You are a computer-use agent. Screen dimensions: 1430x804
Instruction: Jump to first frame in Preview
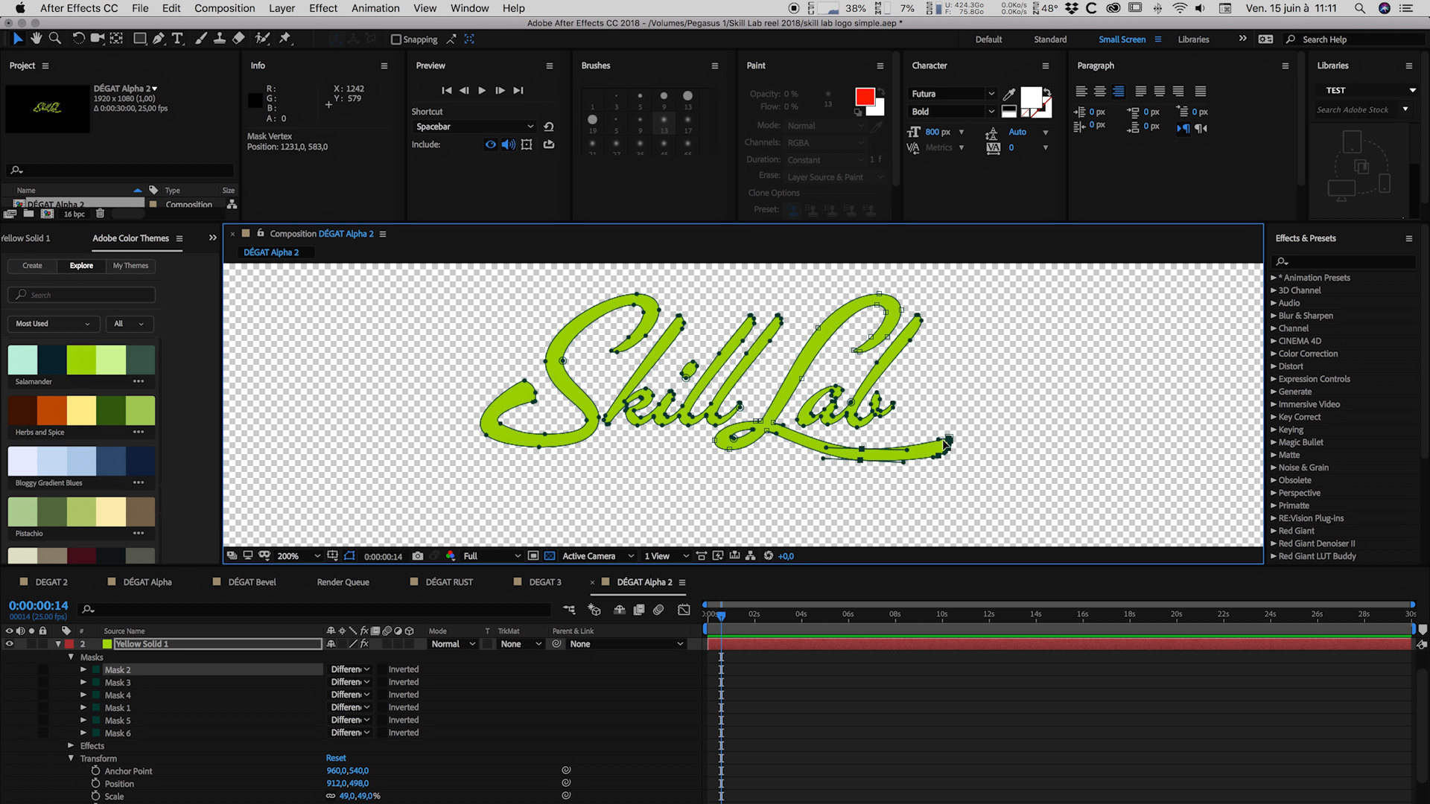click(446, 90)
